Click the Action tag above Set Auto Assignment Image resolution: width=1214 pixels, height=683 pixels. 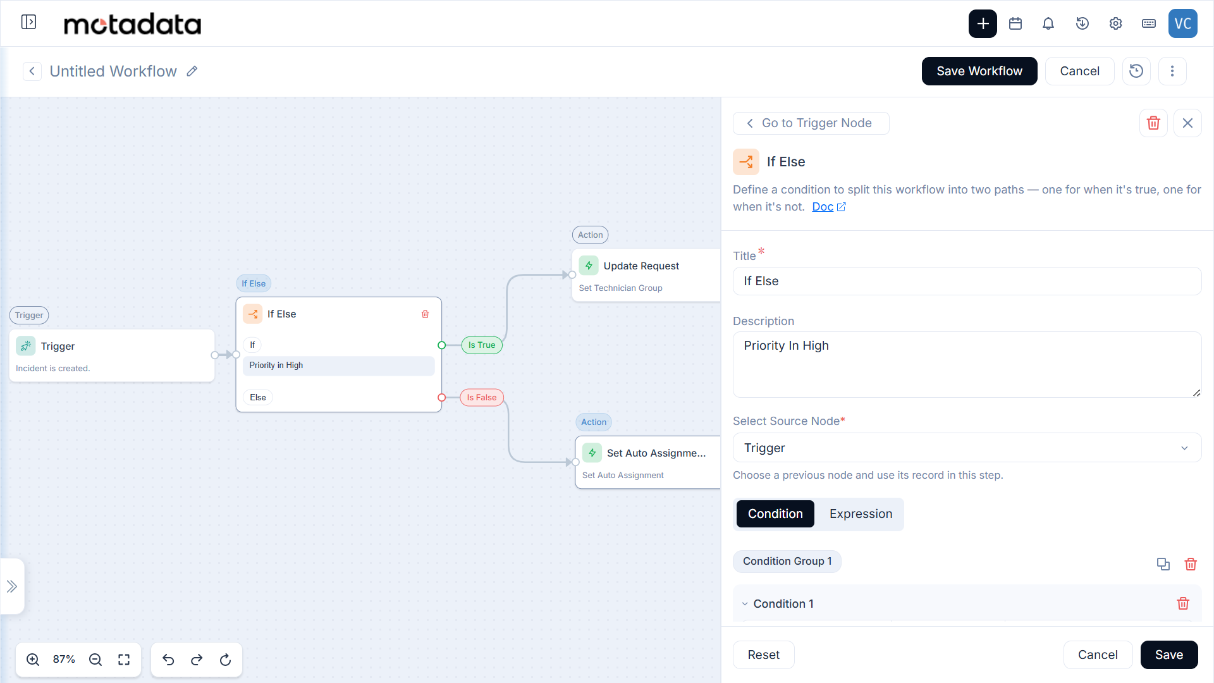(x=594, y=422)
